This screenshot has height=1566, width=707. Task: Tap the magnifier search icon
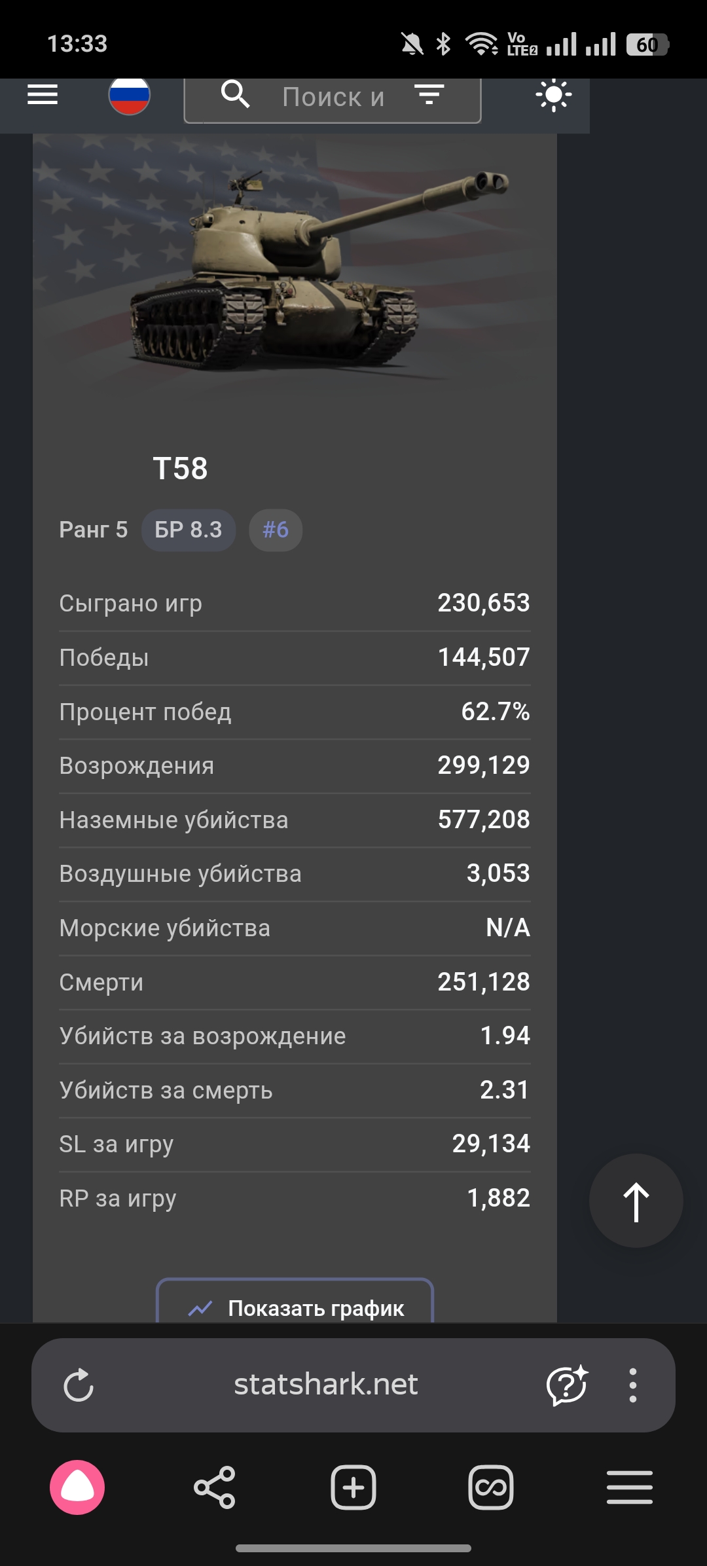pos(235,95)
